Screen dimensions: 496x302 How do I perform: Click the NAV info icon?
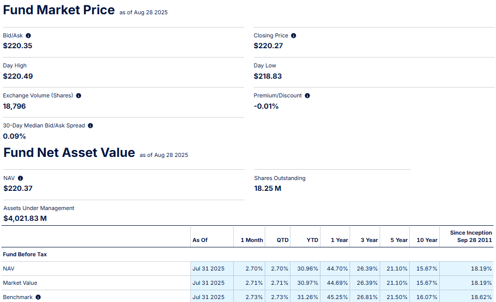pos(20,179)
